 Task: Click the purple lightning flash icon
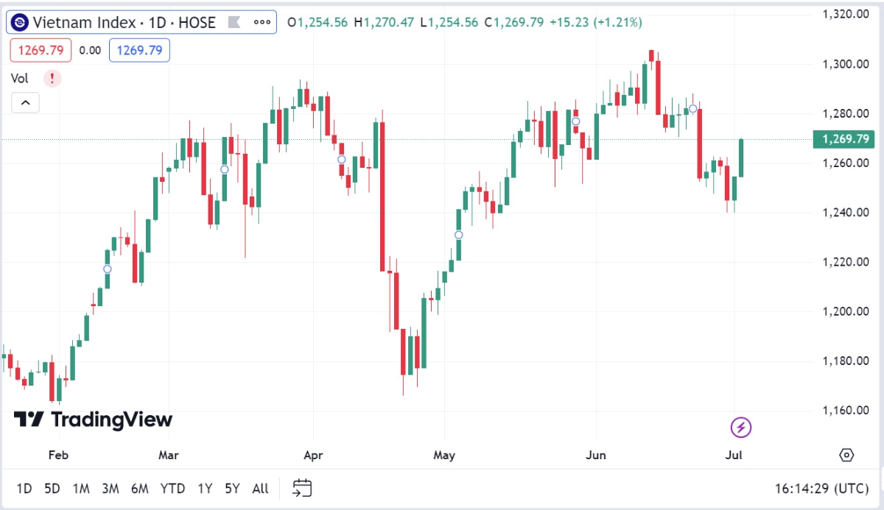[741, 426]
